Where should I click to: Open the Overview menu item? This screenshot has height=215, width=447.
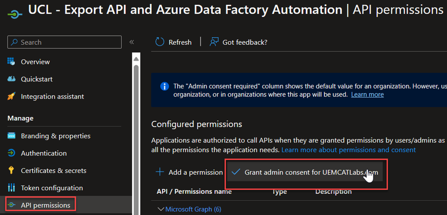(x=35, y=62)
